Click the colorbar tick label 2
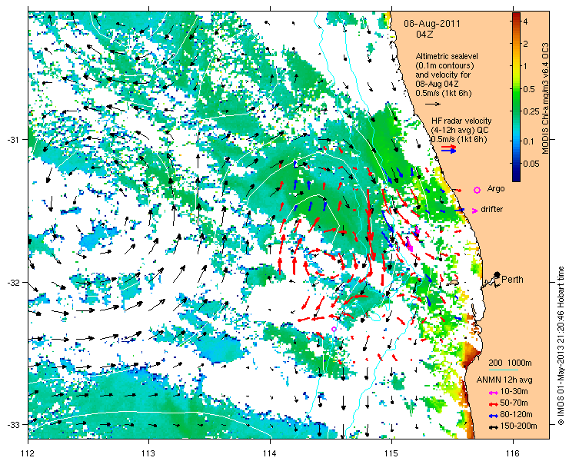The height and width of the screenshot is (461, 569). coord(525,44)
